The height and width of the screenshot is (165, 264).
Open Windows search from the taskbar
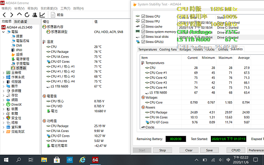pyautogui.click(x=19, y=159)
